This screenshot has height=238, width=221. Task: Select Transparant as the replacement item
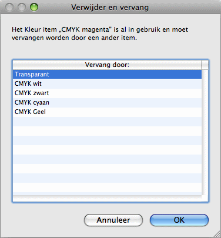(x=107, y=75)
